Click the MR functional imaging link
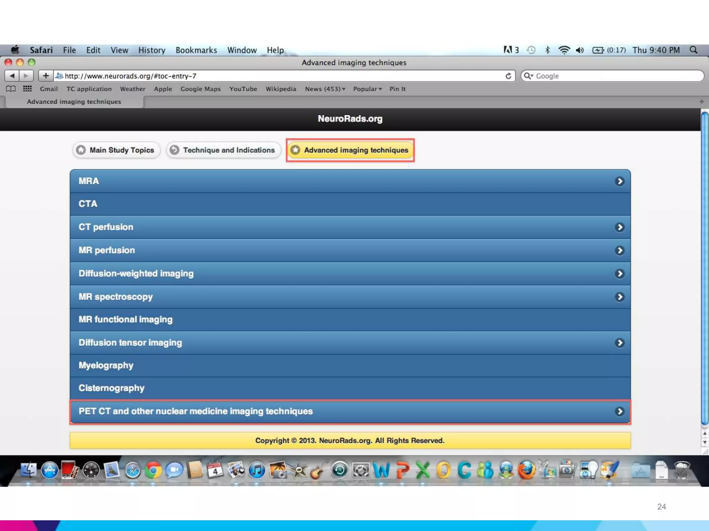This screenshot has width=709, height=531. (125, 319)
